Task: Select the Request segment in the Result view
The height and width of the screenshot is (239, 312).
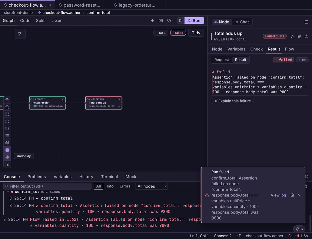Action: click(x=221, y=60)
